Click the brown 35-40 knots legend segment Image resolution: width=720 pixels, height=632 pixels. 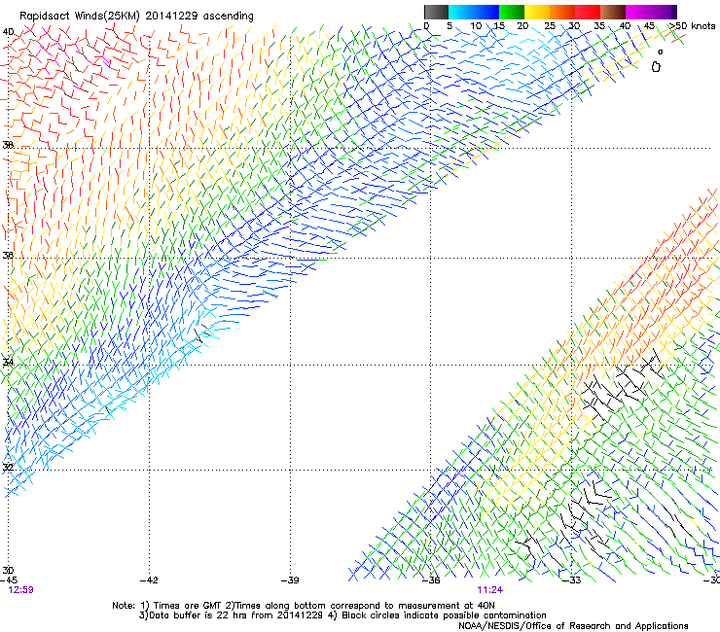click(613, 12)
